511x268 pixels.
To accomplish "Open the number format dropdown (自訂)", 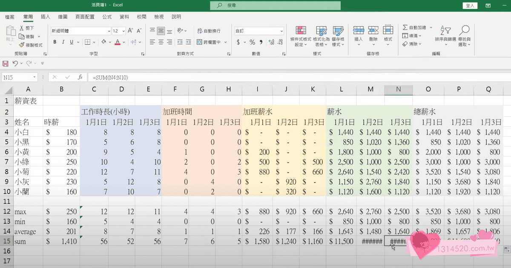I will (x=281, y=31).
